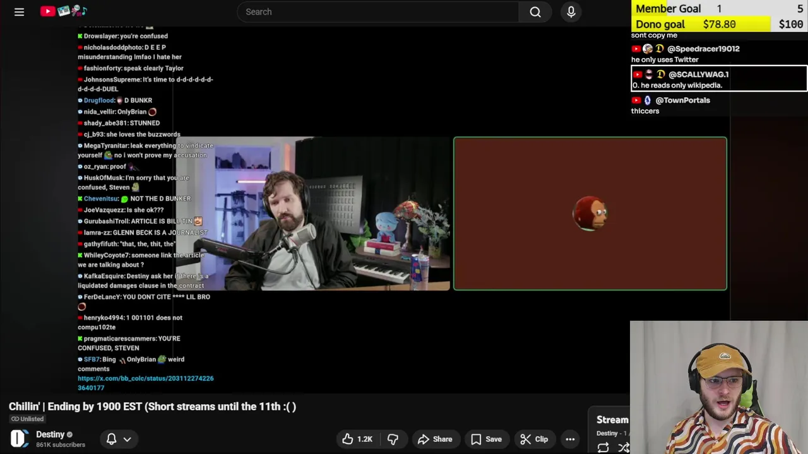Like the video with thumbs up

(x=357, y=439)
